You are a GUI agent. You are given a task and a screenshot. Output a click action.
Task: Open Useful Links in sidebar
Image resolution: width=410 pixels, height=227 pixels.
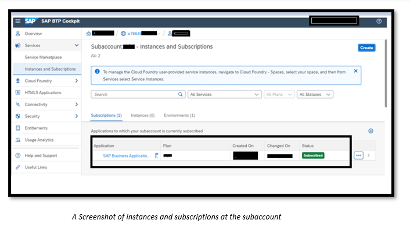36,167
